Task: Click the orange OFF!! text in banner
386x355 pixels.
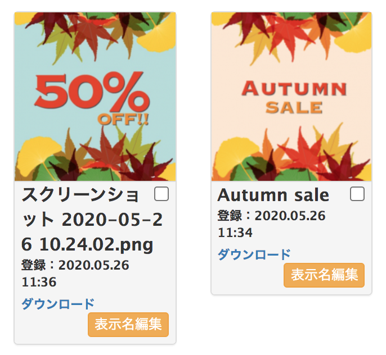Action: tap(123, 120)
